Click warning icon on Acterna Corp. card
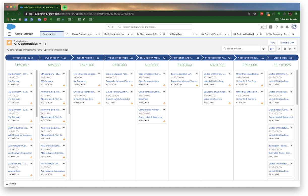 [32, 175]
